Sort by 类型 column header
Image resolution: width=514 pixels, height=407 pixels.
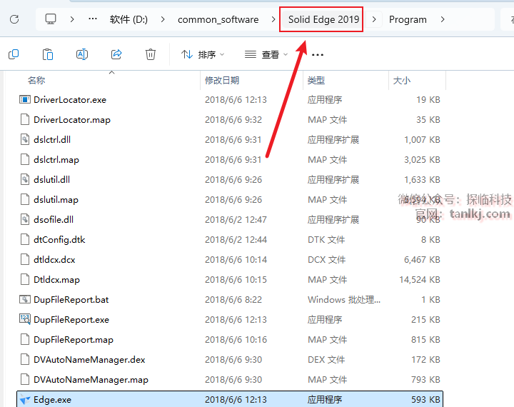coord(316,81)
